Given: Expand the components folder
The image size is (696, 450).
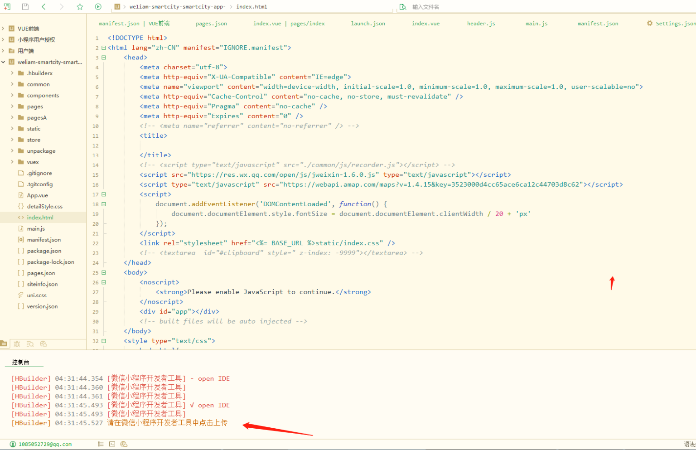Looking at the screenshot, I should (x=12, y=96).
